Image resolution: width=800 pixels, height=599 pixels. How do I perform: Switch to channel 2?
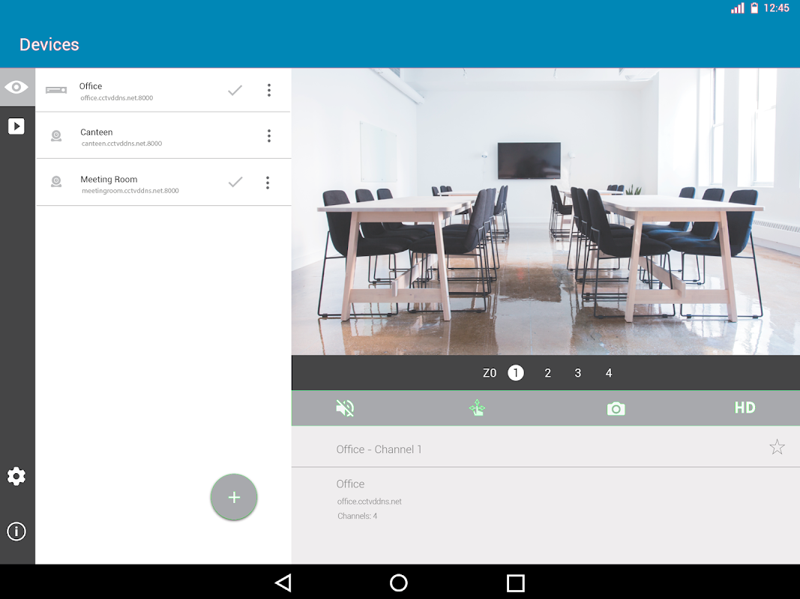click(547, 373)
